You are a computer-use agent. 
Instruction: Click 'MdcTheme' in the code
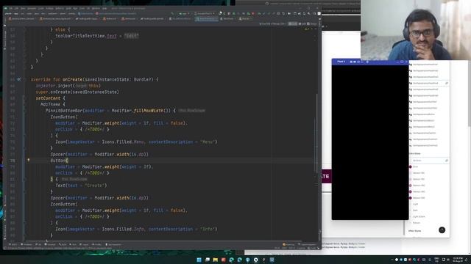(51, 104)
